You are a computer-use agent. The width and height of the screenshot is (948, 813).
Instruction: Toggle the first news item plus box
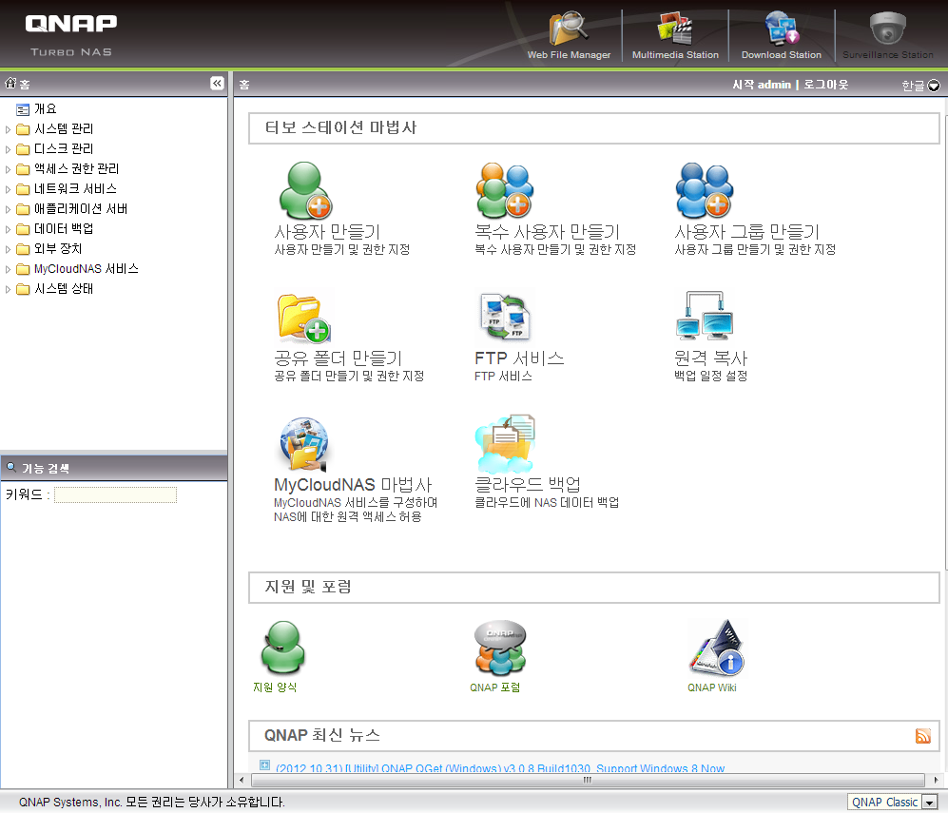pyautogui.click(x=264, y=765)
